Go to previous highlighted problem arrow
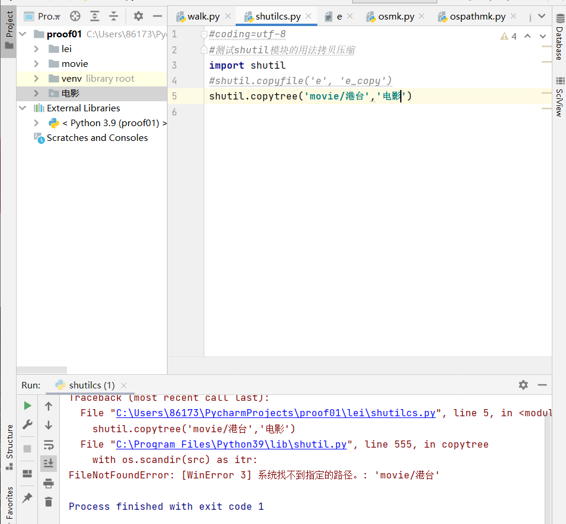This screenshot has width=566, height=524. tap(528, 36)
